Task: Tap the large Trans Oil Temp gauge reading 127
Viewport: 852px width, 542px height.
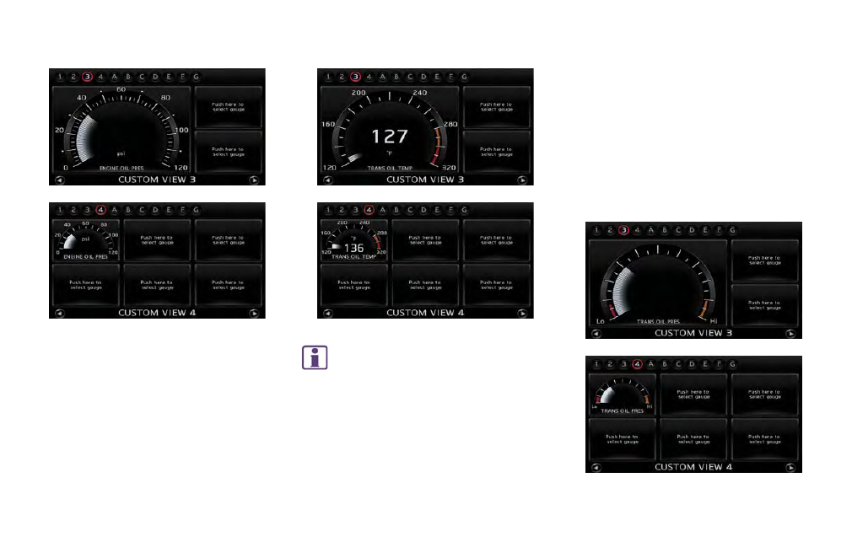Action: point(390,129)
